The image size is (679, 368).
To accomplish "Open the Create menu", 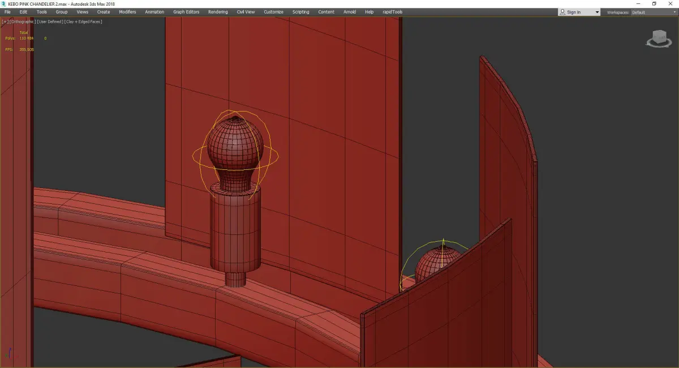I will (104, 12).
